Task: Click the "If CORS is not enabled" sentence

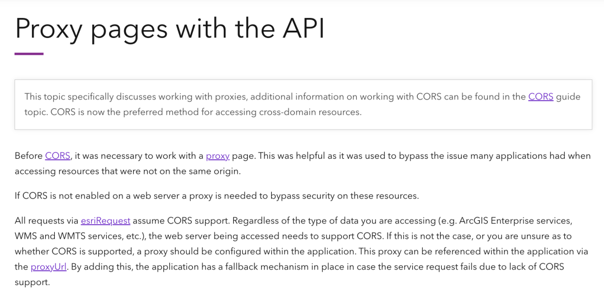Action: (67, 196)
